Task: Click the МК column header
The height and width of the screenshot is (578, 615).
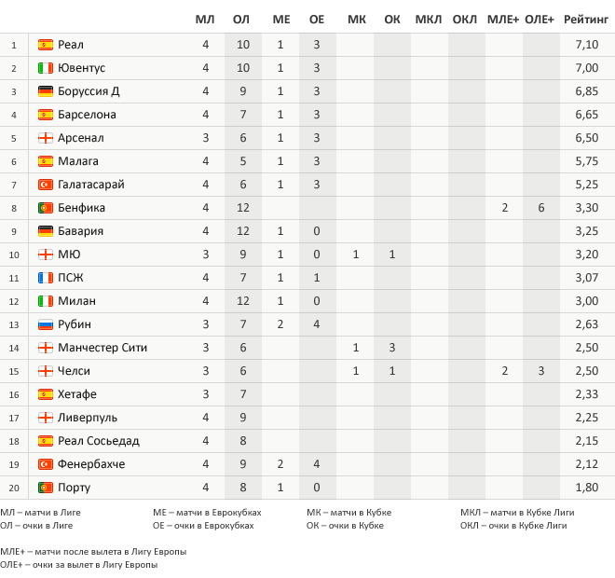Action: click(357, 20)
